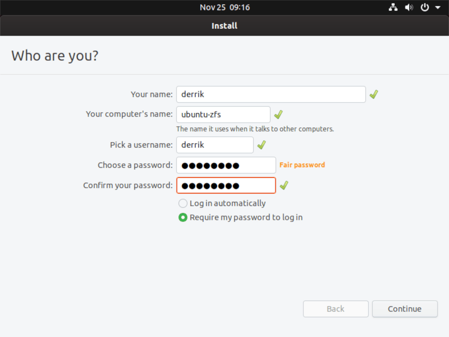
Task: Select Log in automatically option
Action: point(183,203)
